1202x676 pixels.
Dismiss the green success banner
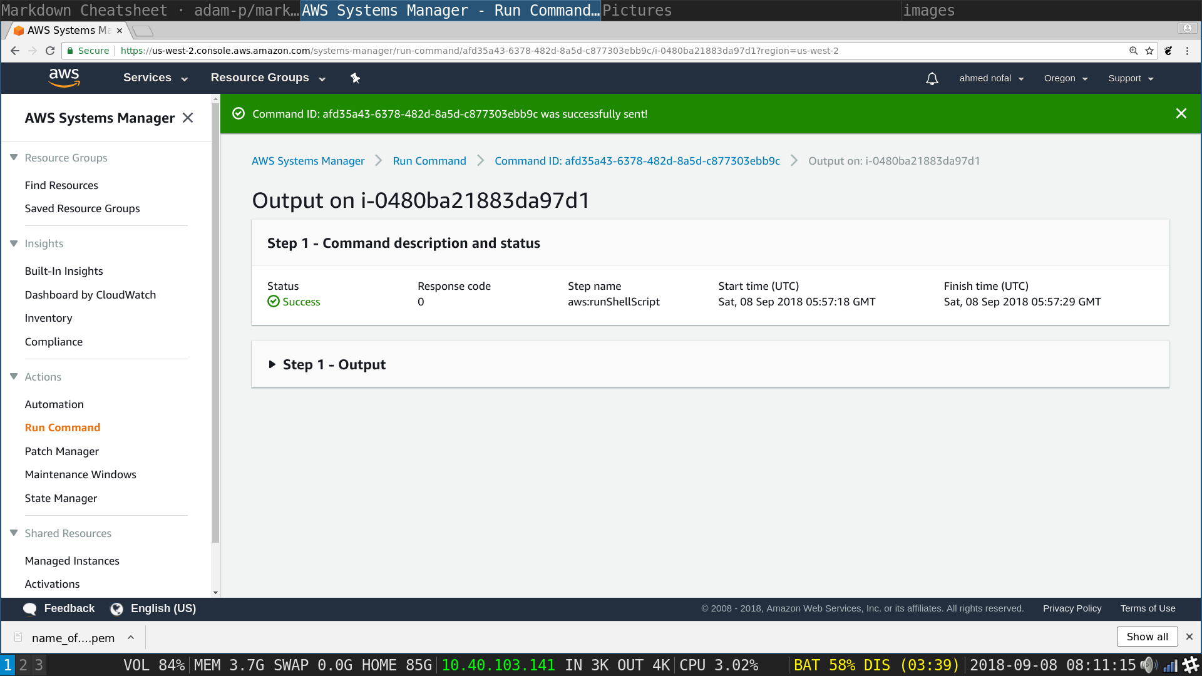pos(1181,113)
